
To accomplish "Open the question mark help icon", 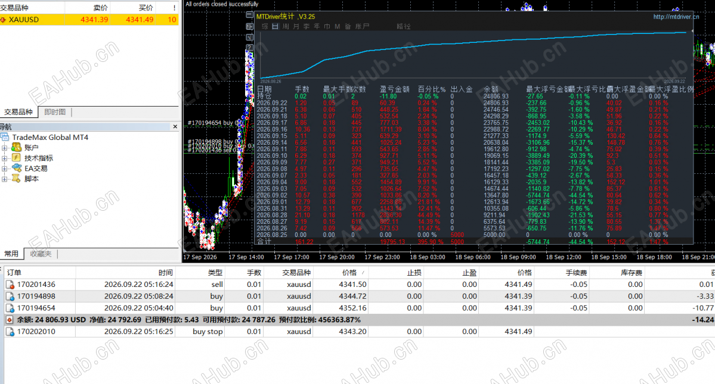I will point(249,47).
